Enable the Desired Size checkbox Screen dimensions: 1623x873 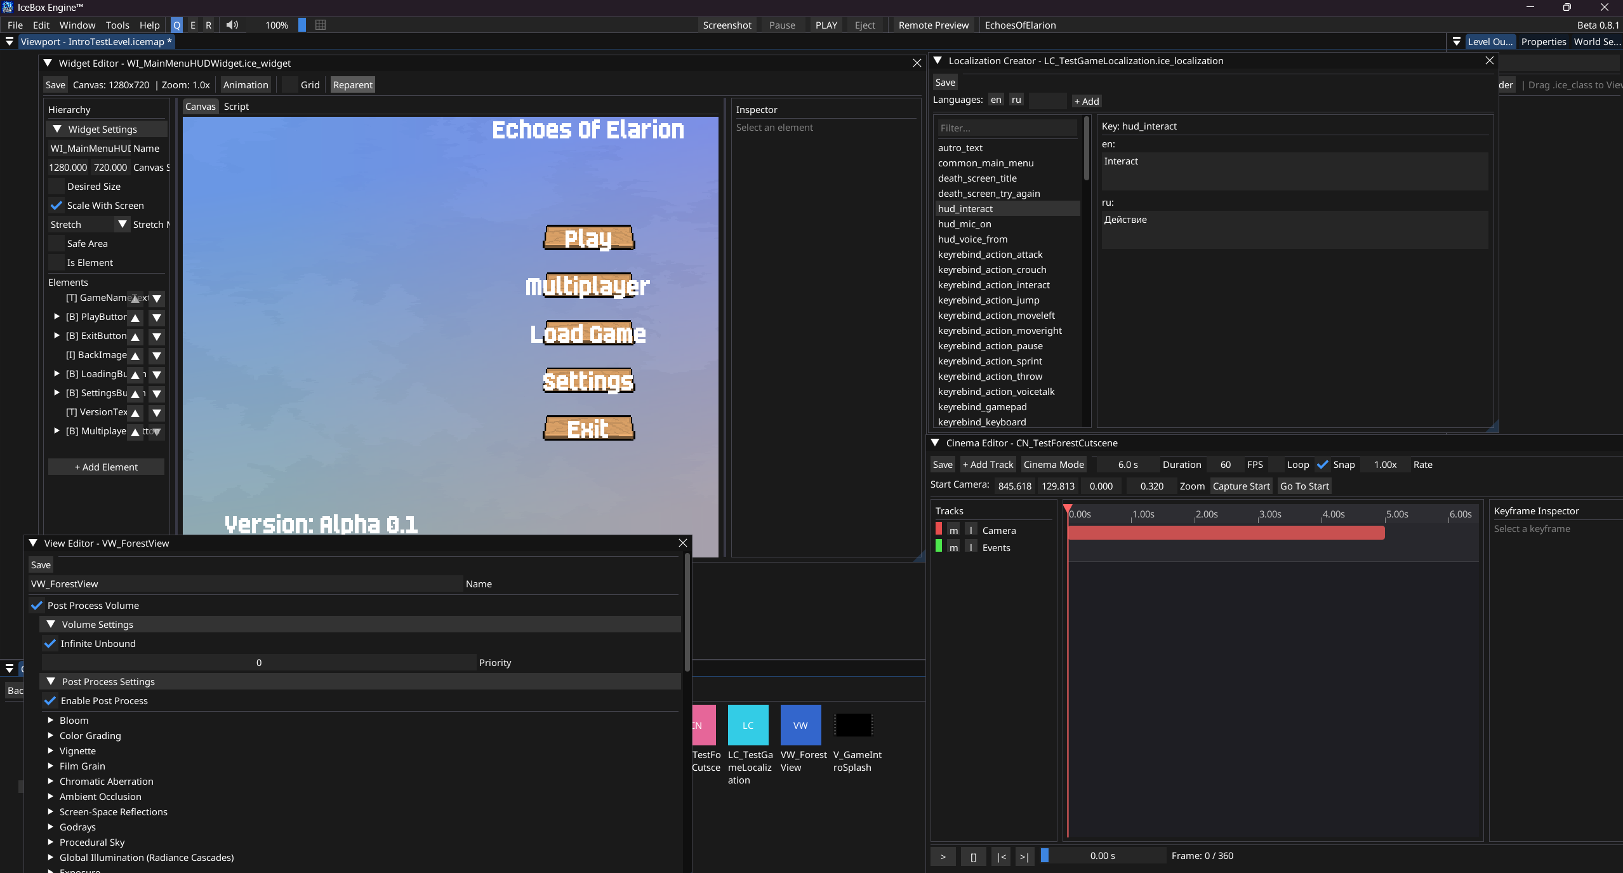click(x=56, y=186)
